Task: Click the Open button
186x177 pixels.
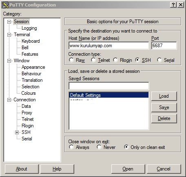Action: [128, 169]
